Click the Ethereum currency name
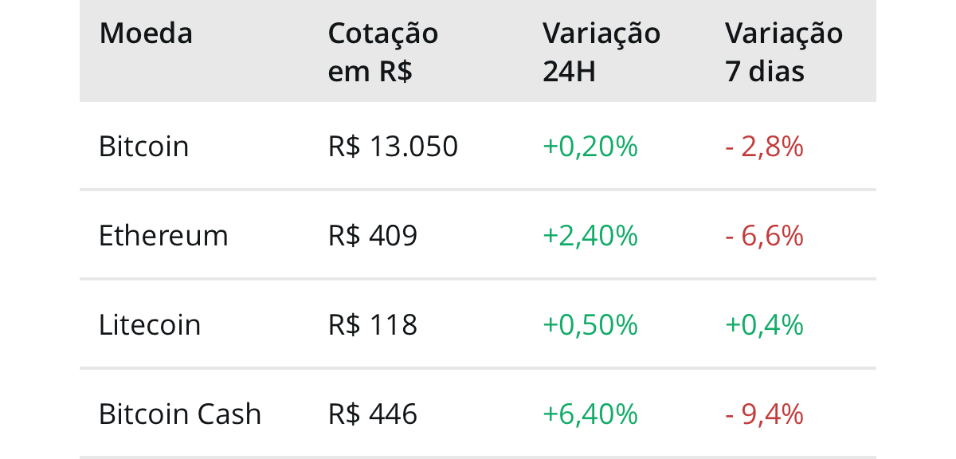Screen dimensions: 956x459 tap(163, 236)
